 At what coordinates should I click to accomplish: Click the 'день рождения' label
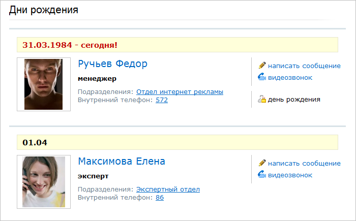294,100
